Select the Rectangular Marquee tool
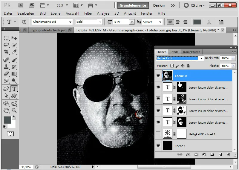The image size is (239, 170). tap(6, 38)
